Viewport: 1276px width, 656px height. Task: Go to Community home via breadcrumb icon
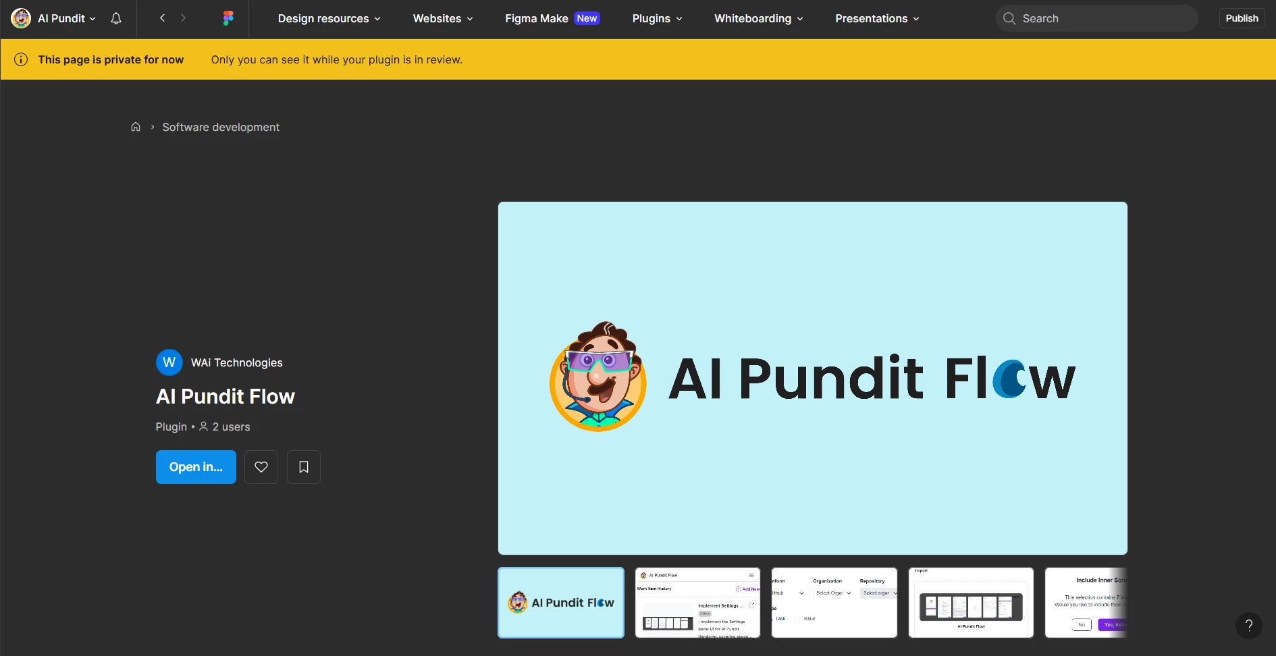(136, 127)
